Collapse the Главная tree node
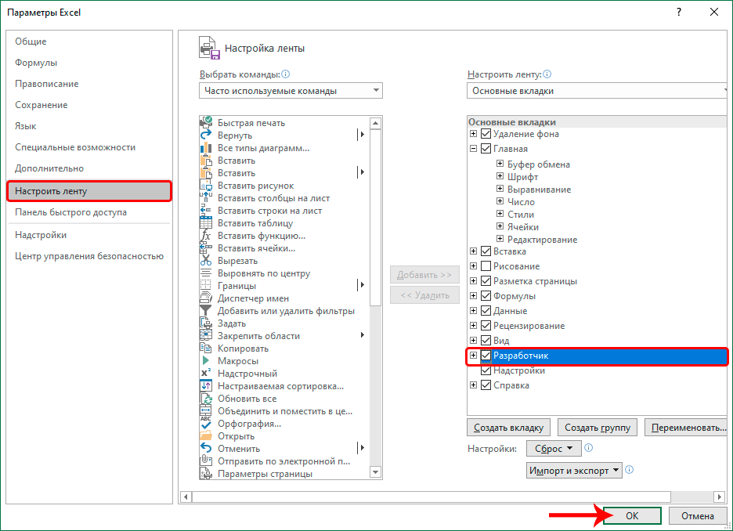Image resolution: width=733 pixels, height=531 pixels. (x=473, y=149)
